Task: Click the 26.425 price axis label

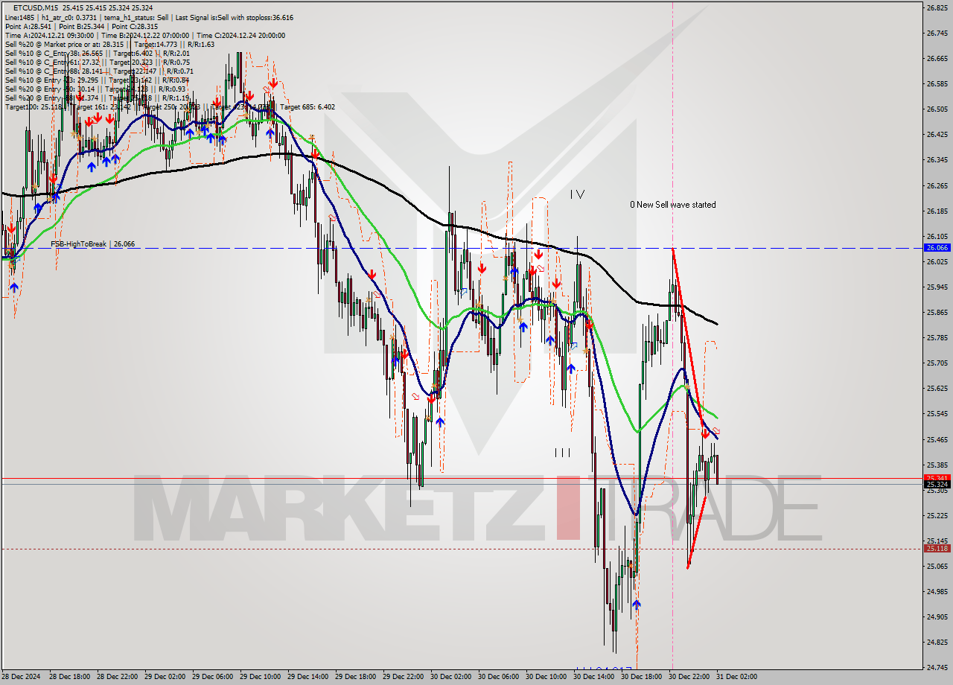Action: 936,135
